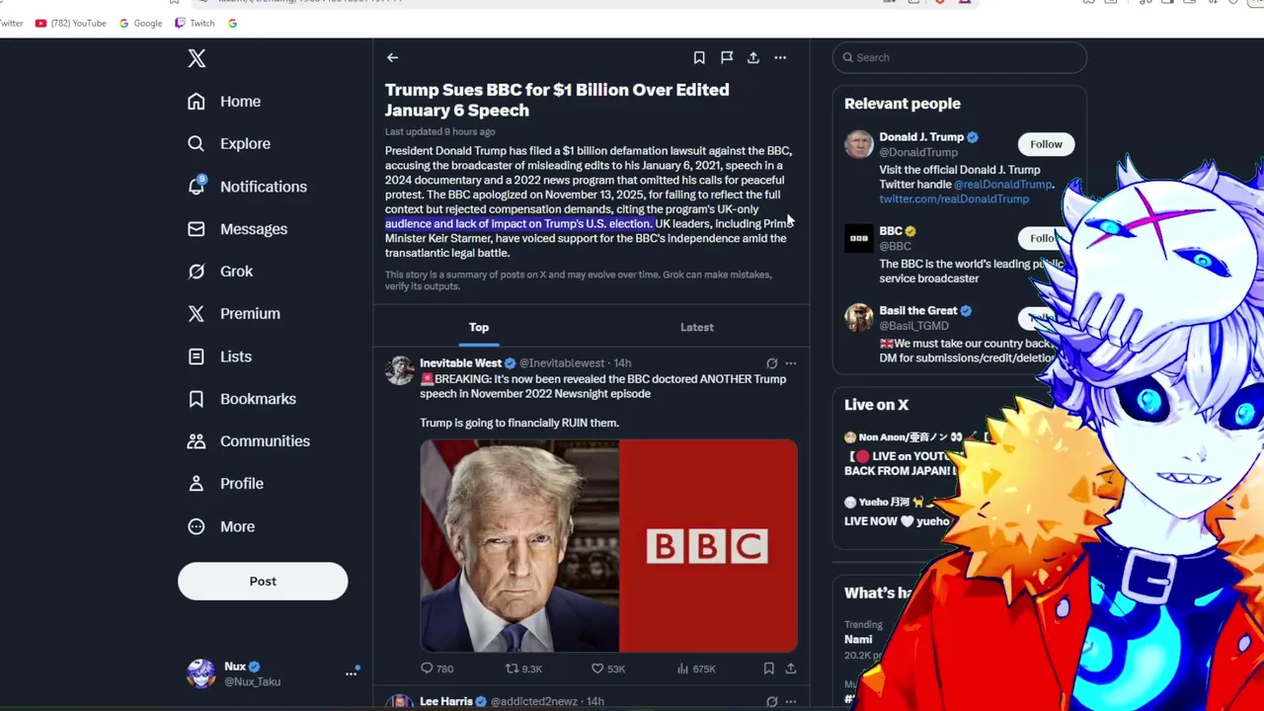Click the Post button
This screenshot has width=1264, height=711.
(263, 582)
